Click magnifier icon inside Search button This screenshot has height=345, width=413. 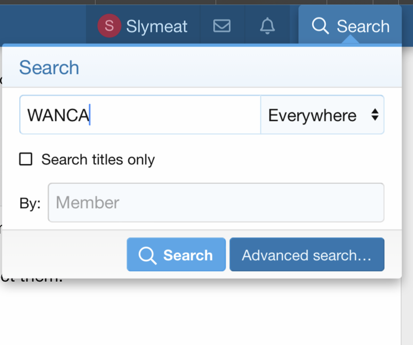coord(148,255)
